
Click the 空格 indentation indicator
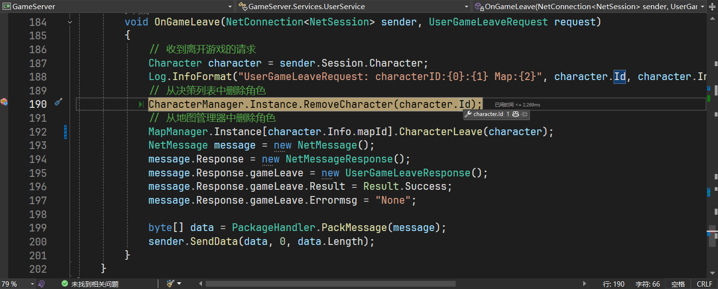pyautogui.click(x=678, y=284)
